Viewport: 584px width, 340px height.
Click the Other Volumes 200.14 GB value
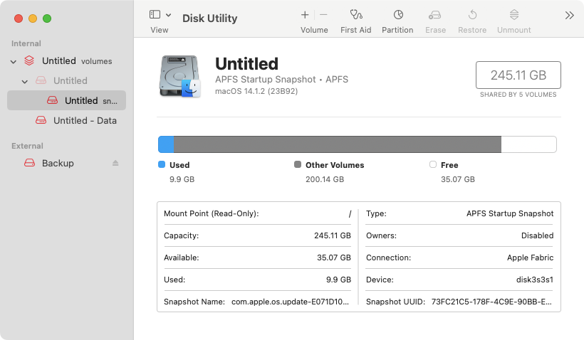click(x=325, y=179)
